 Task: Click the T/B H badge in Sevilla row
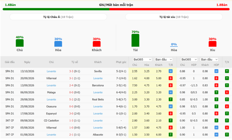[171, 71]
